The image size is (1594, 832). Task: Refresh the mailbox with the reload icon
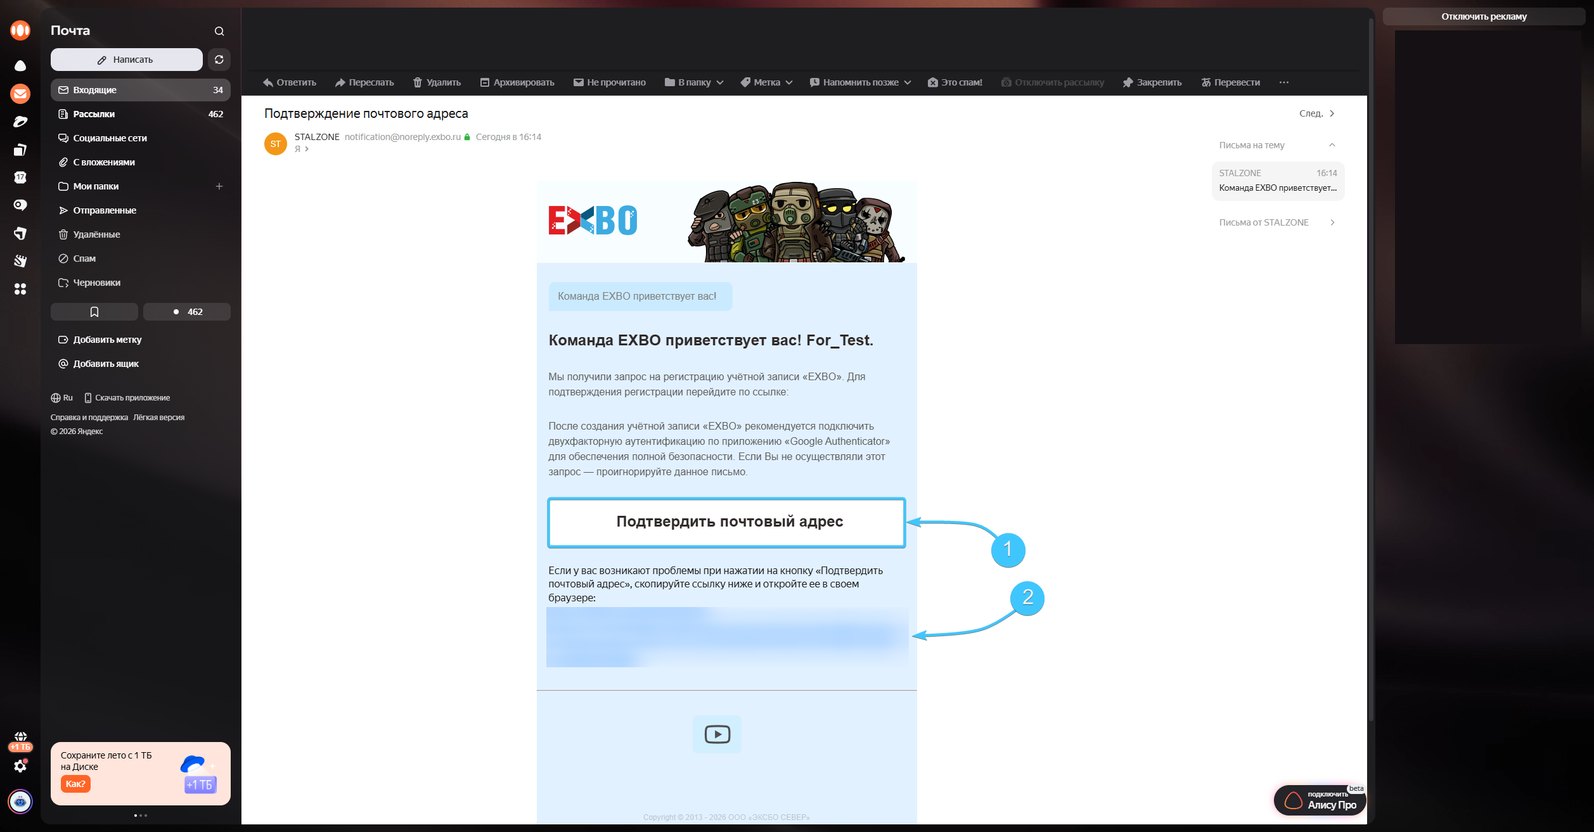219,60
